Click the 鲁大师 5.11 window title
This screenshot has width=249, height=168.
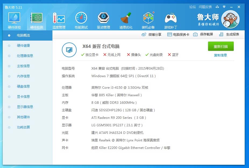pyautogui.click(x=13, y=7)
